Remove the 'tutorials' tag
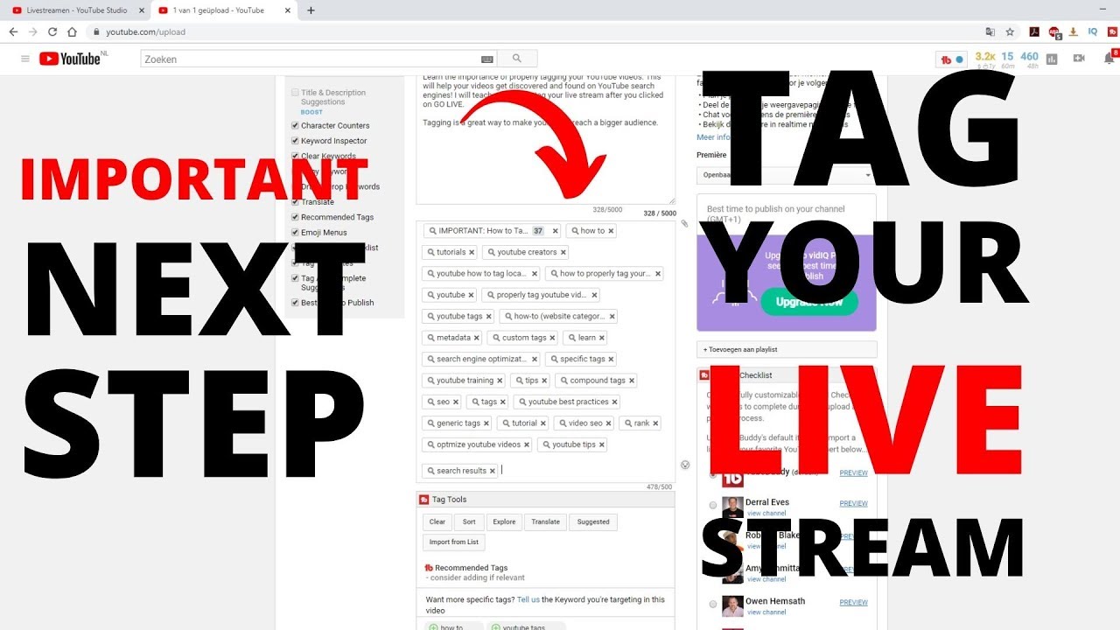Viewport: 1120px width, 630px height. point(472,252)
